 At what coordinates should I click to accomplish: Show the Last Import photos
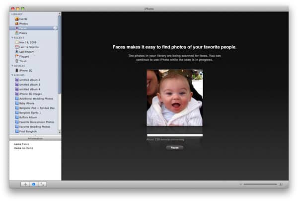pyautogui.click(x=27, y=51)
